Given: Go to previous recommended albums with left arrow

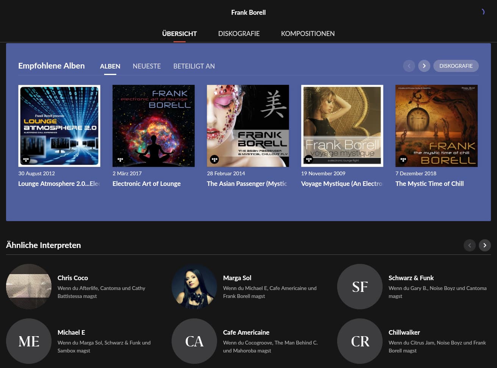Looking at the screenshot, I should [x=409, y=66].
